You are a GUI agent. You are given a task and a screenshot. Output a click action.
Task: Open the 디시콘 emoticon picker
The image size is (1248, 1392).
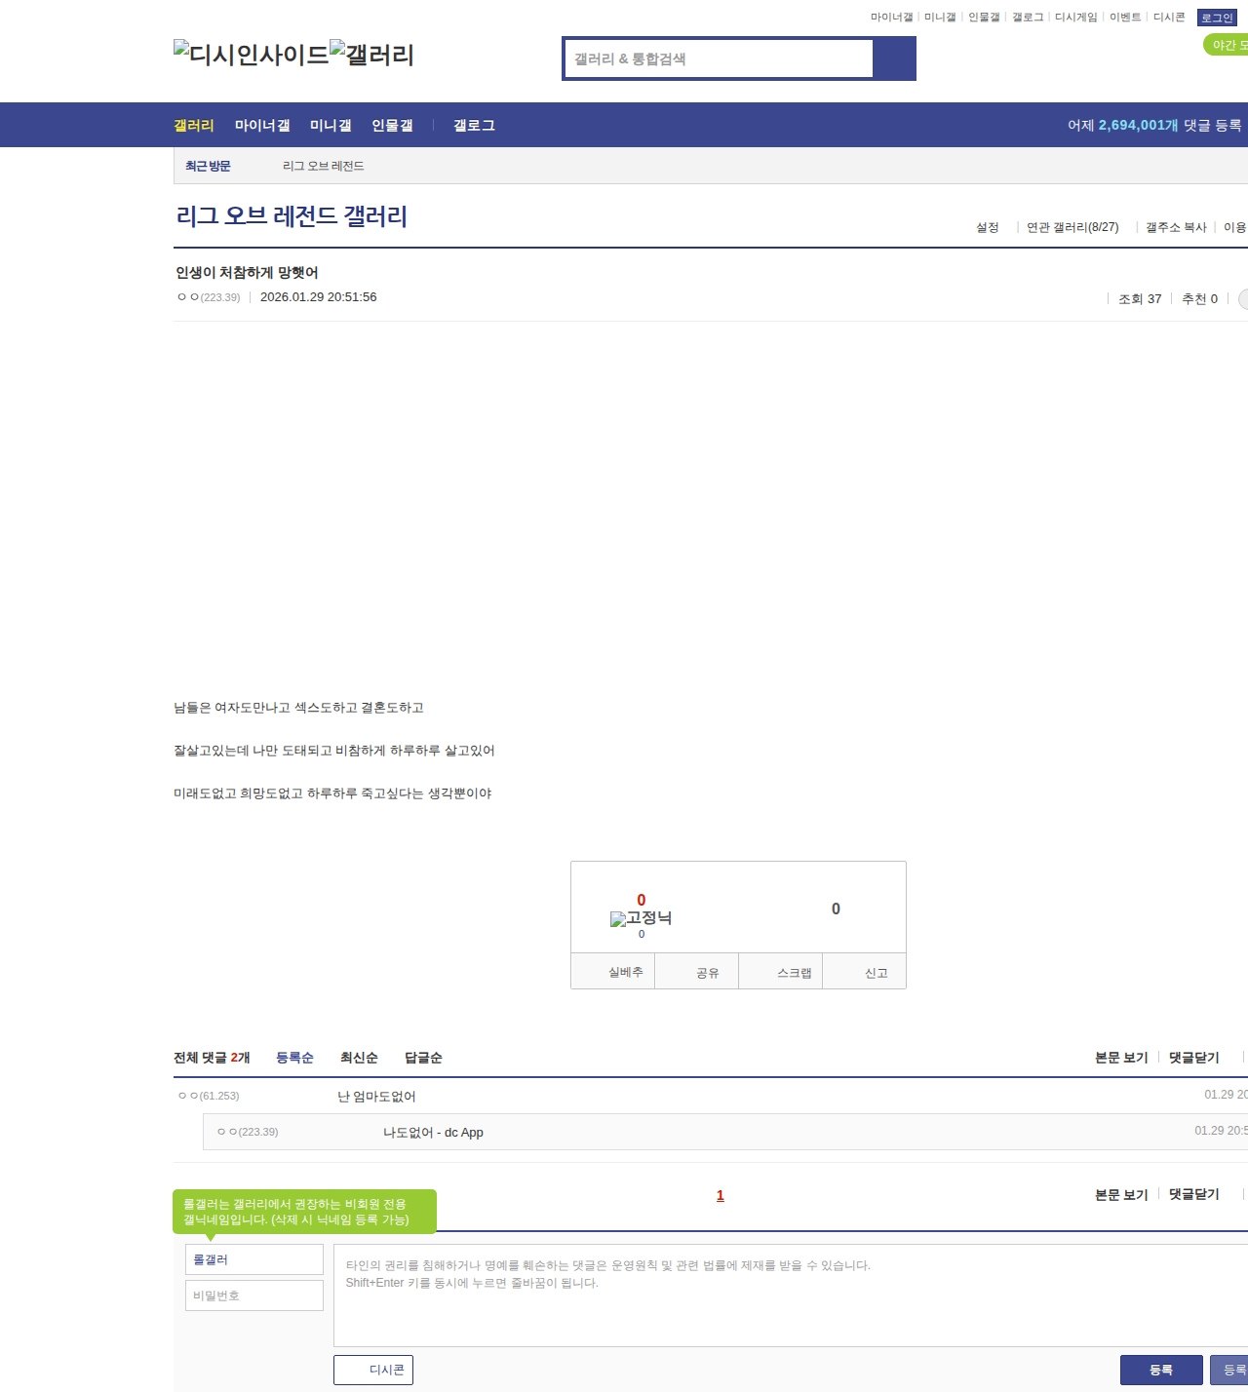click(373, 1370)
